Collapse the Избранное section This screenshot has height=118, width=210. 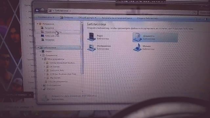pos(37,24)
